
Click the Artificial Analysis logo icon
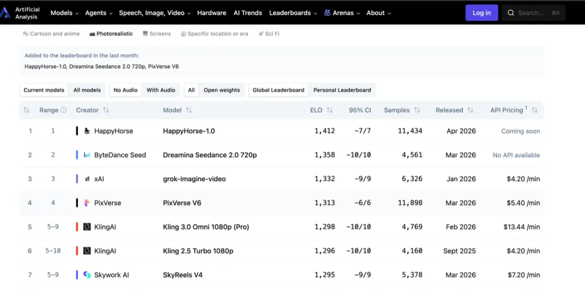pyautogui.click(x=5, y=13)
